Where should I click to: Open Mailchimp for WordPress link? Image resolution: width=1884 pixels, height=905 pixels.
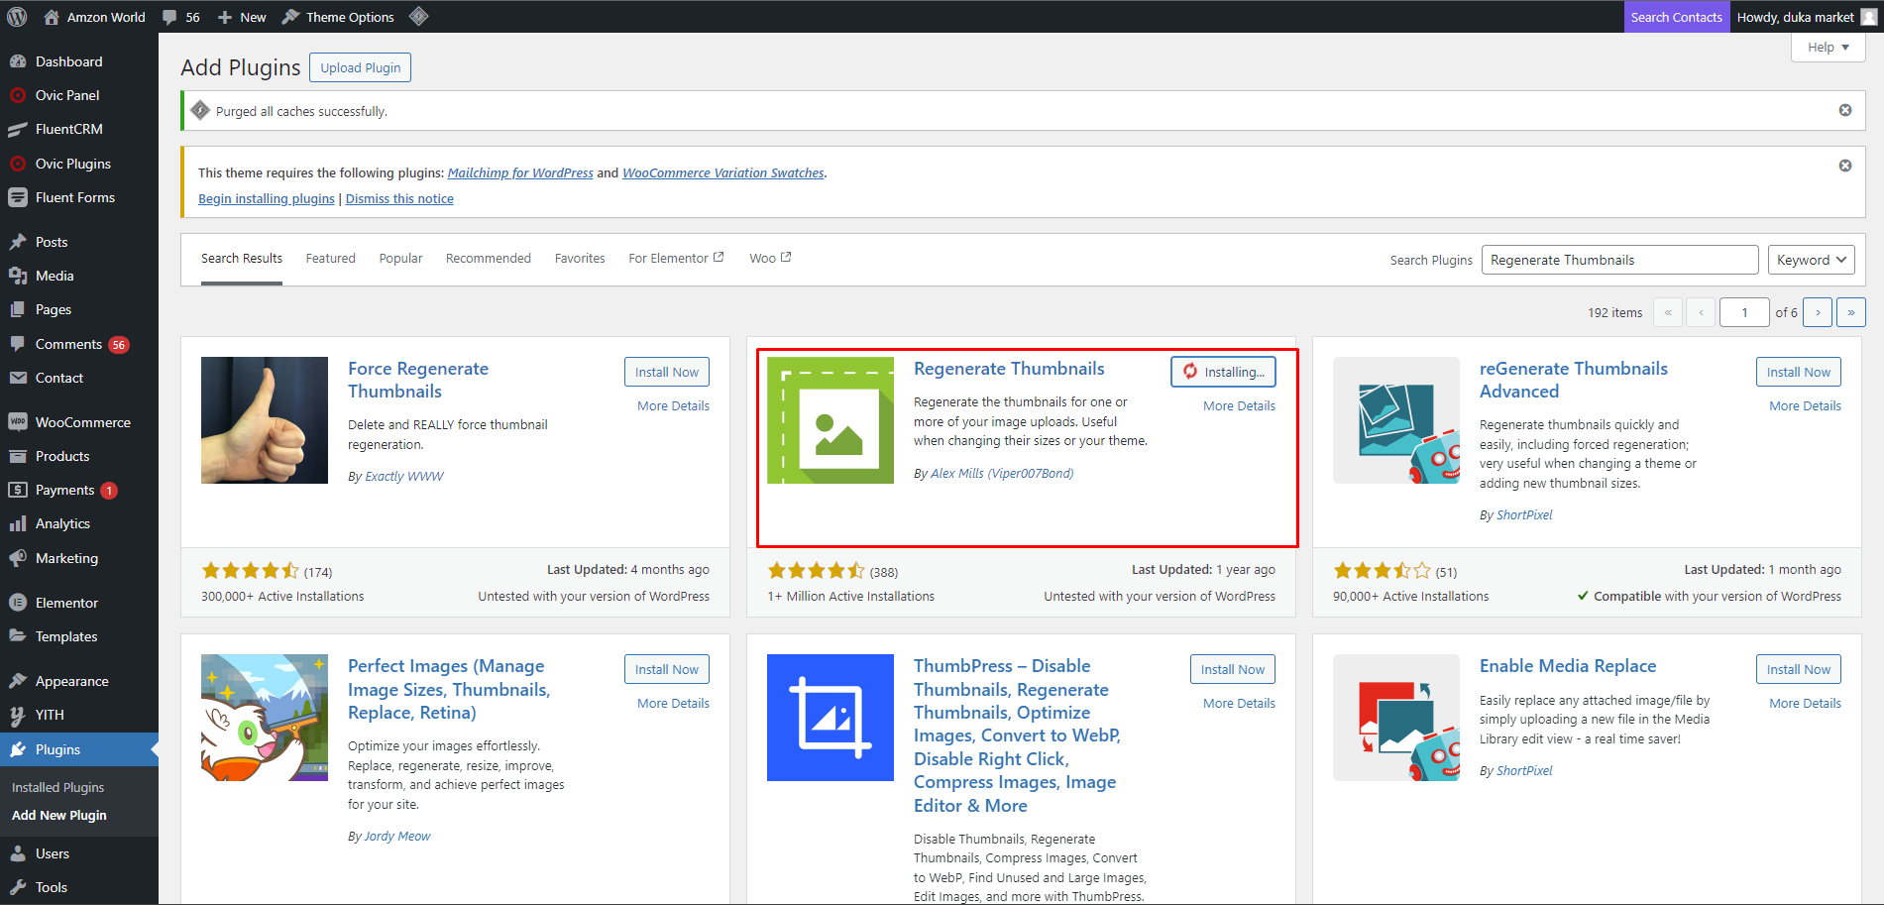(x=520, y=172)
